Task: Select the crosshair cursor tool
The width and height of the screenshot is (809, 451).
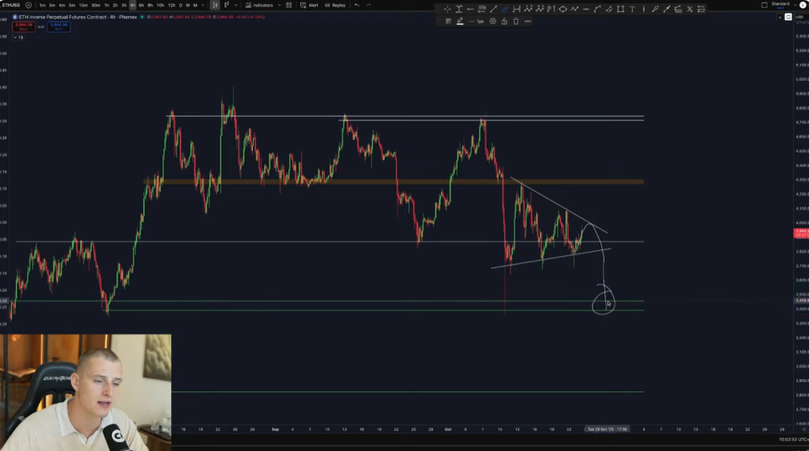Action: pyautogui.click(x=447, y=9)
